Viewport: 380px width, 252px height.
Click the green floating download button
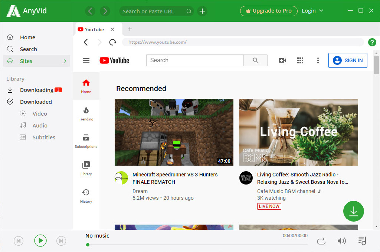[354, 211]
